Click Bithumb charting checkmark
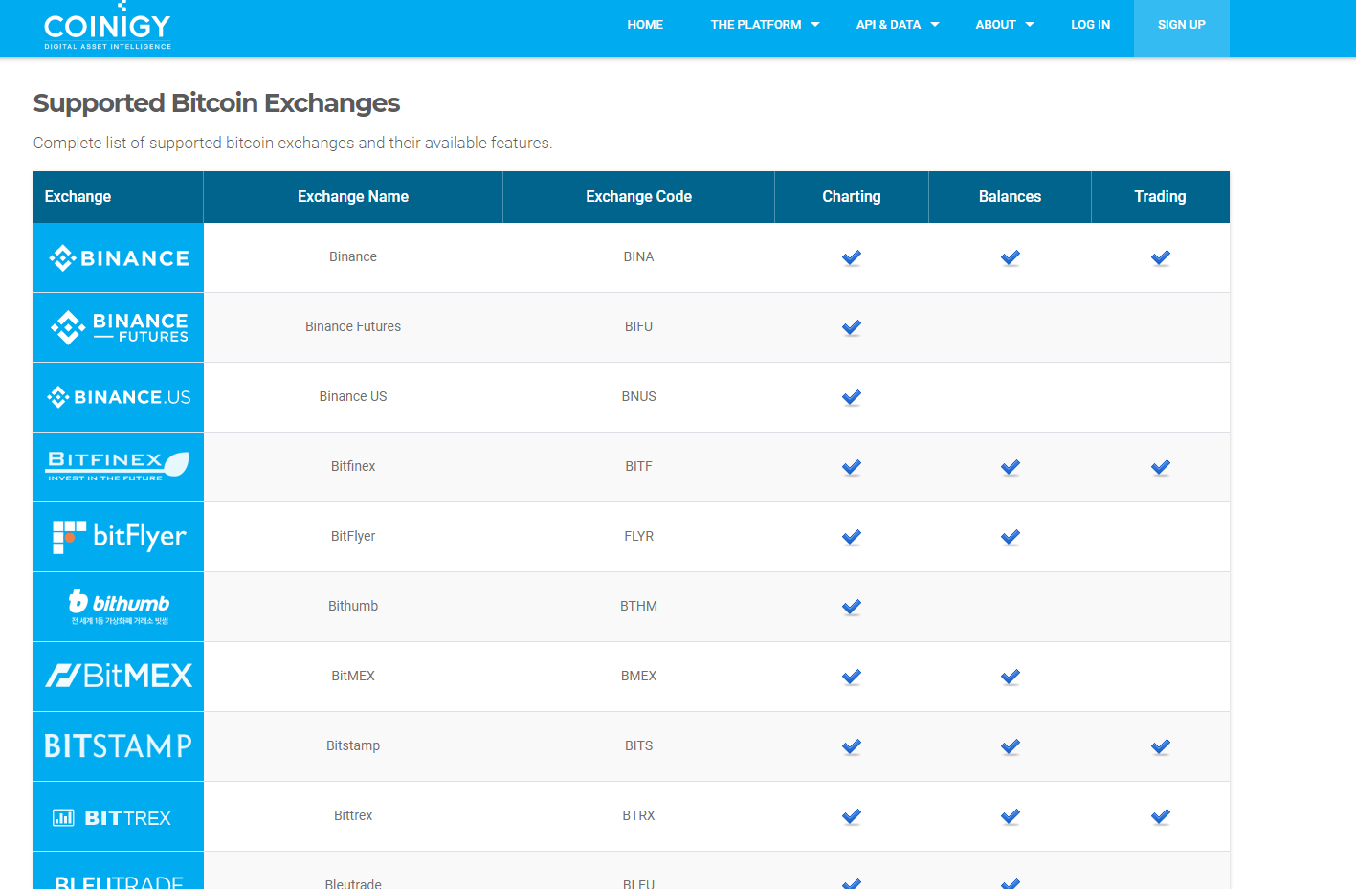 click(x=852, y=607)
